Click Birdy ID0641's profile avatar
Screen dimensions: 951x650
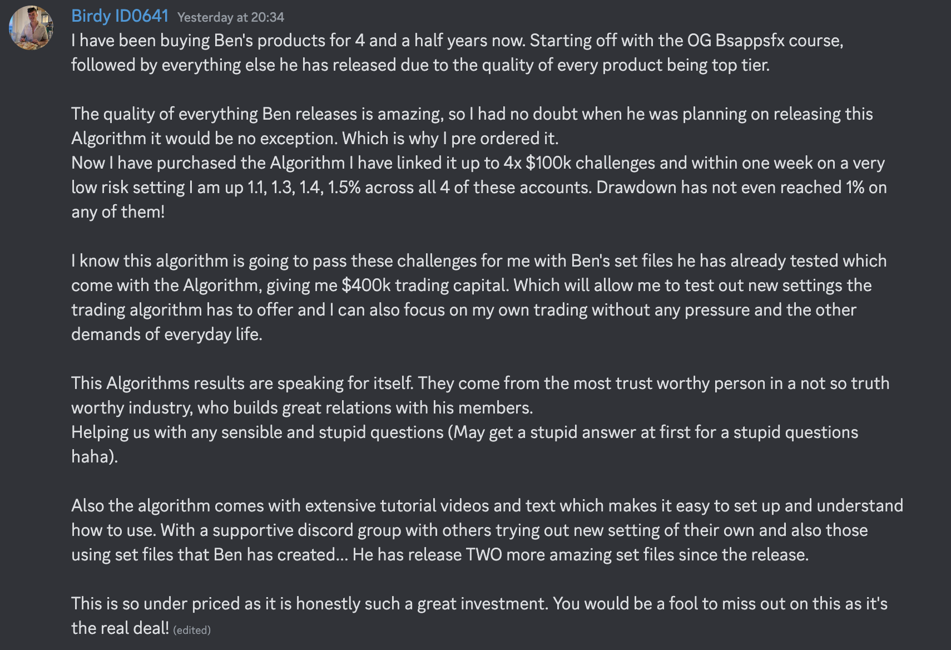[x=31, y=27]
